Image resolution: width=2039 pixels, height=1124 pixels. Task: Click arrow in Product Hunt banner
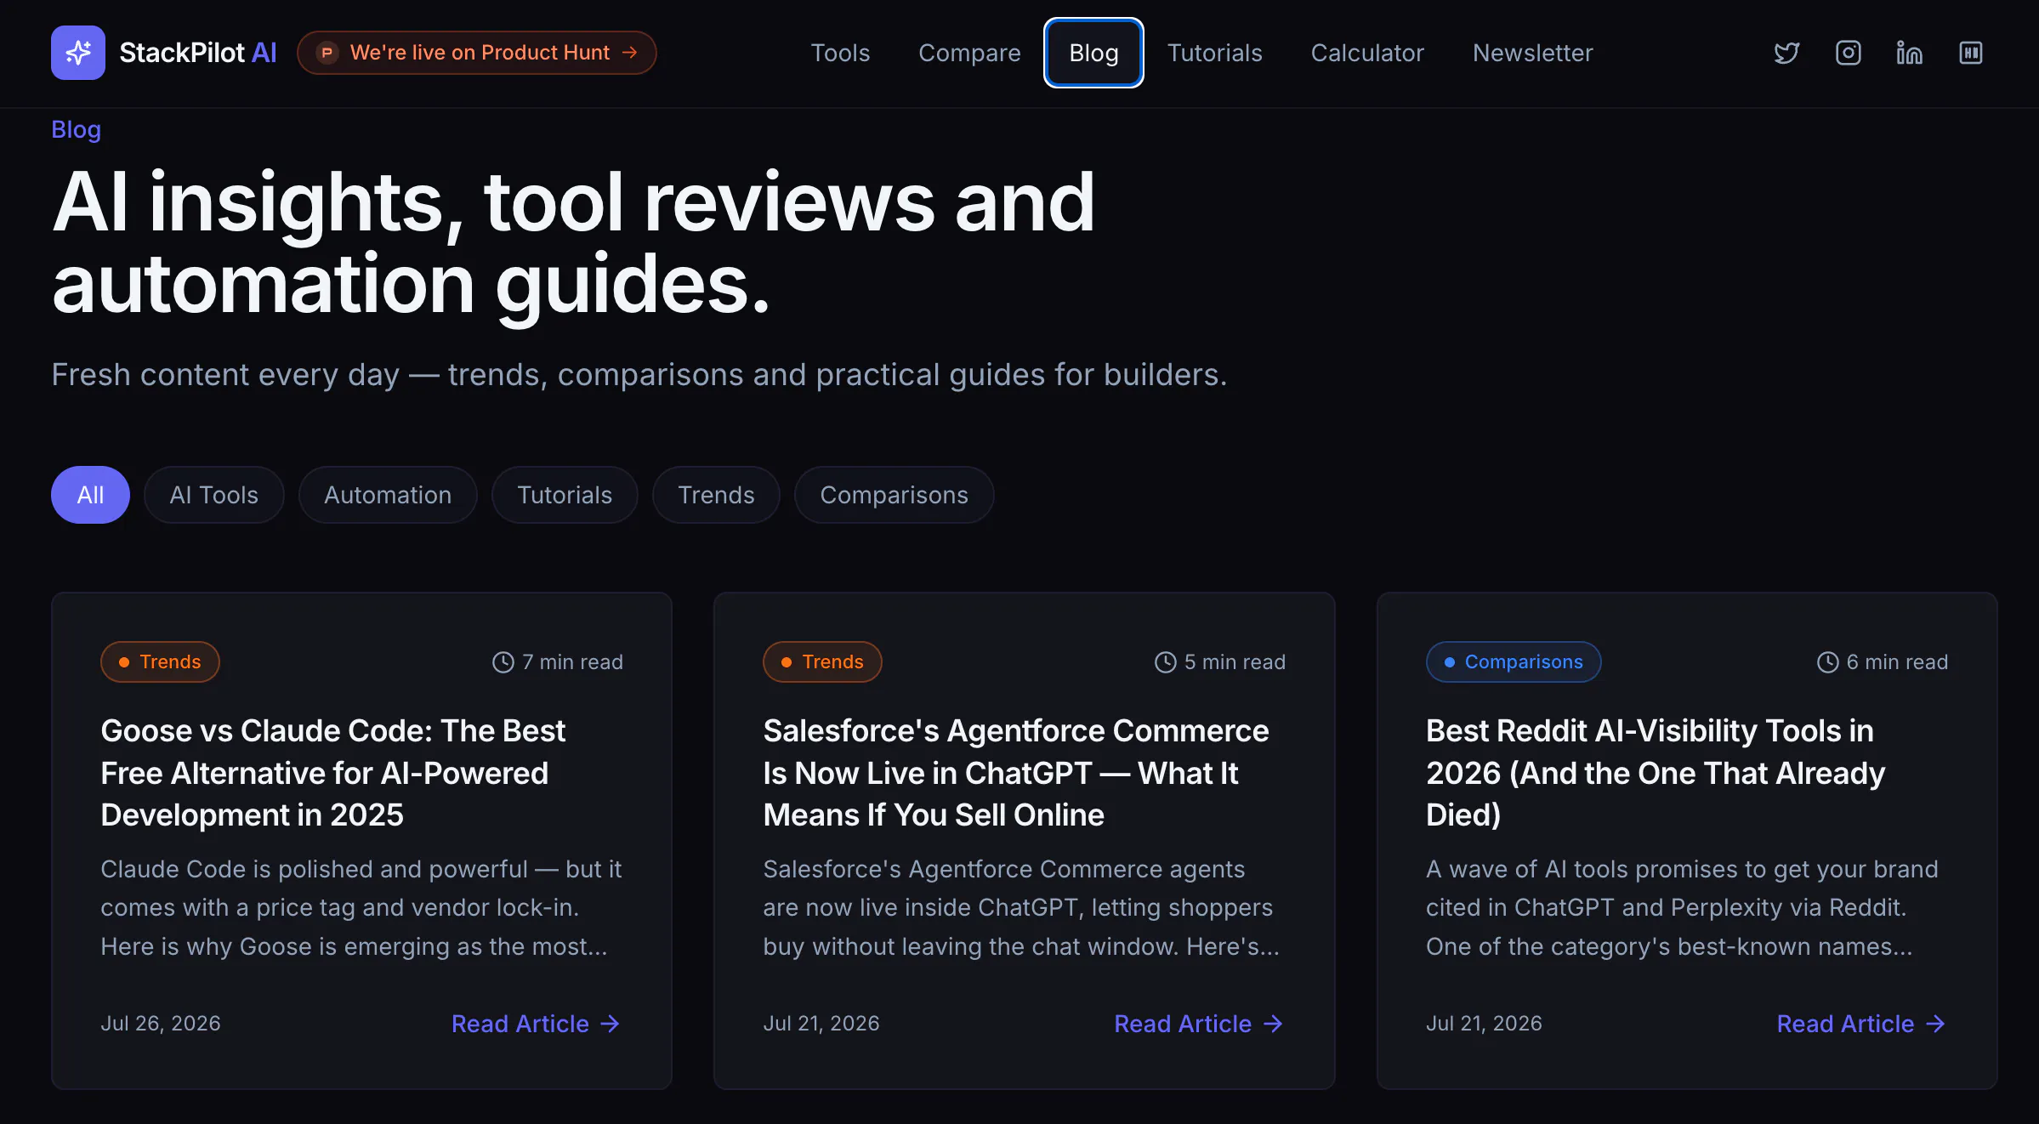click(629, 53)
